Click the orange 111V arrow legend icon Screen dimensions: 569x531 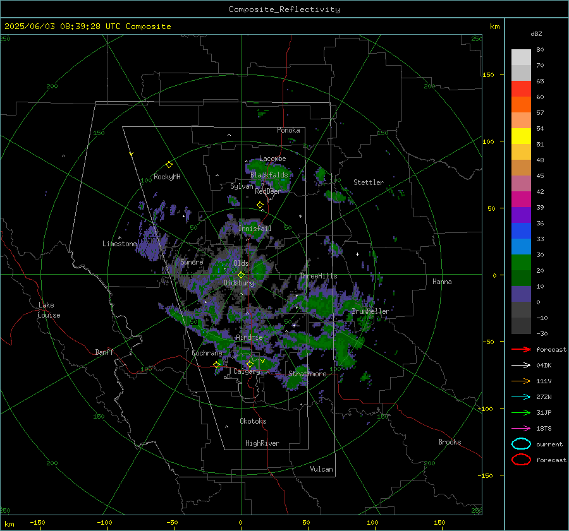pyautogui.click(x=521, y=381)
